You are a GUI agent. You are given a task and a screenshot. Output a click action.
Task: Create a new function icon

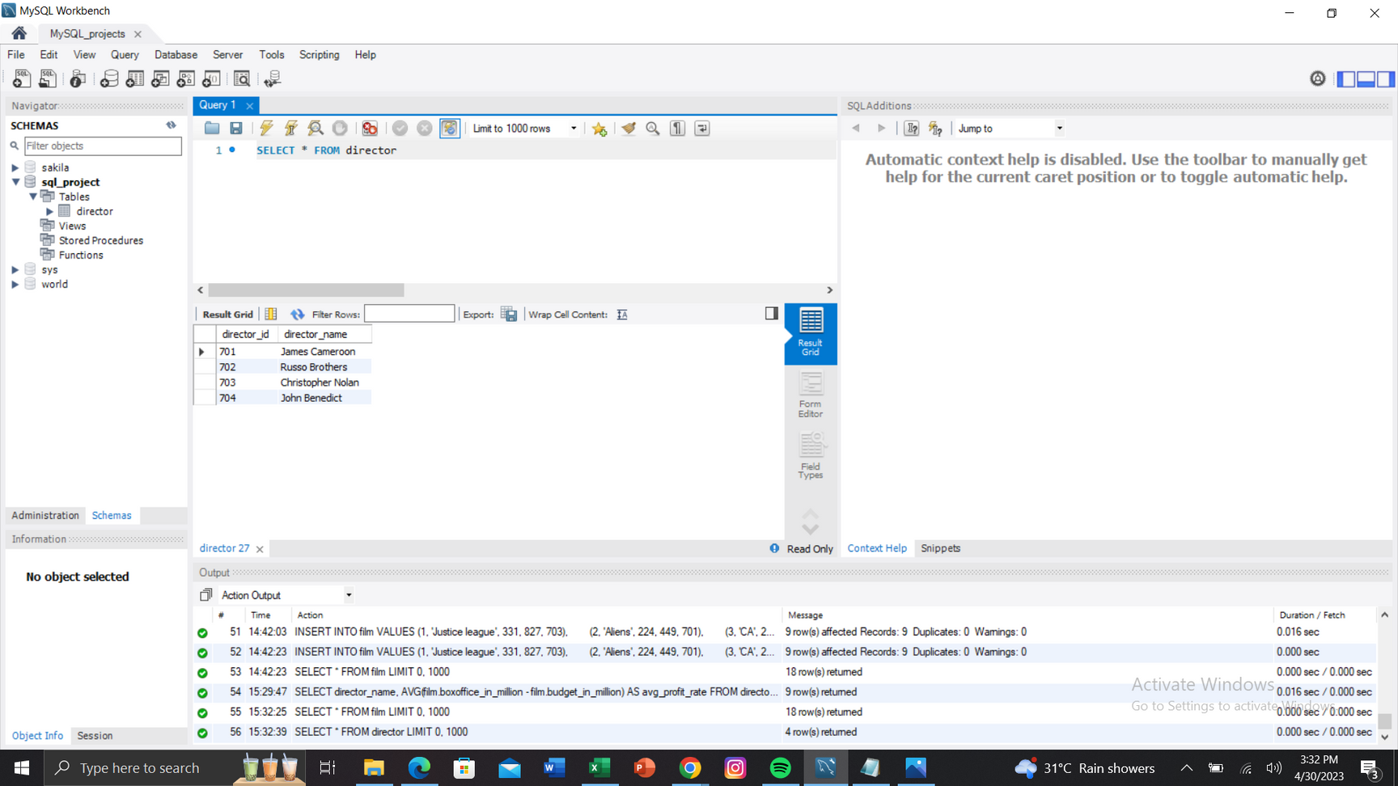click(211, 78)
